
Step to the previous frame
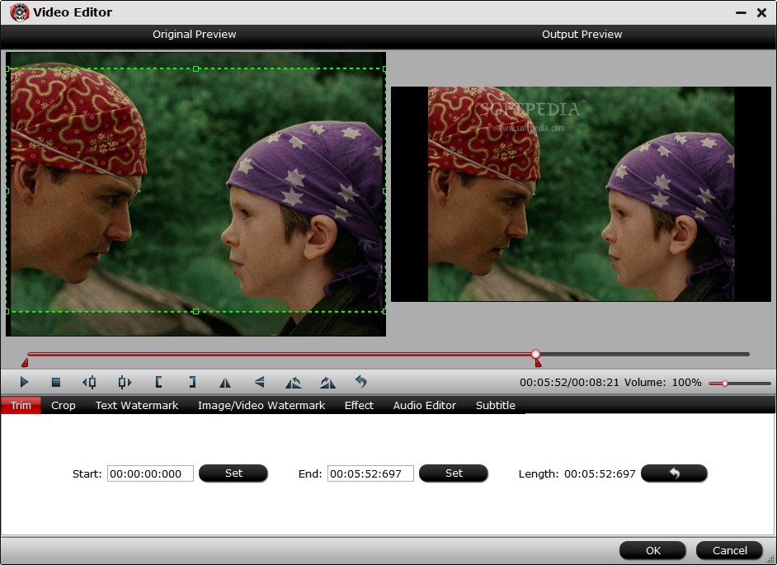click(90, 382)
